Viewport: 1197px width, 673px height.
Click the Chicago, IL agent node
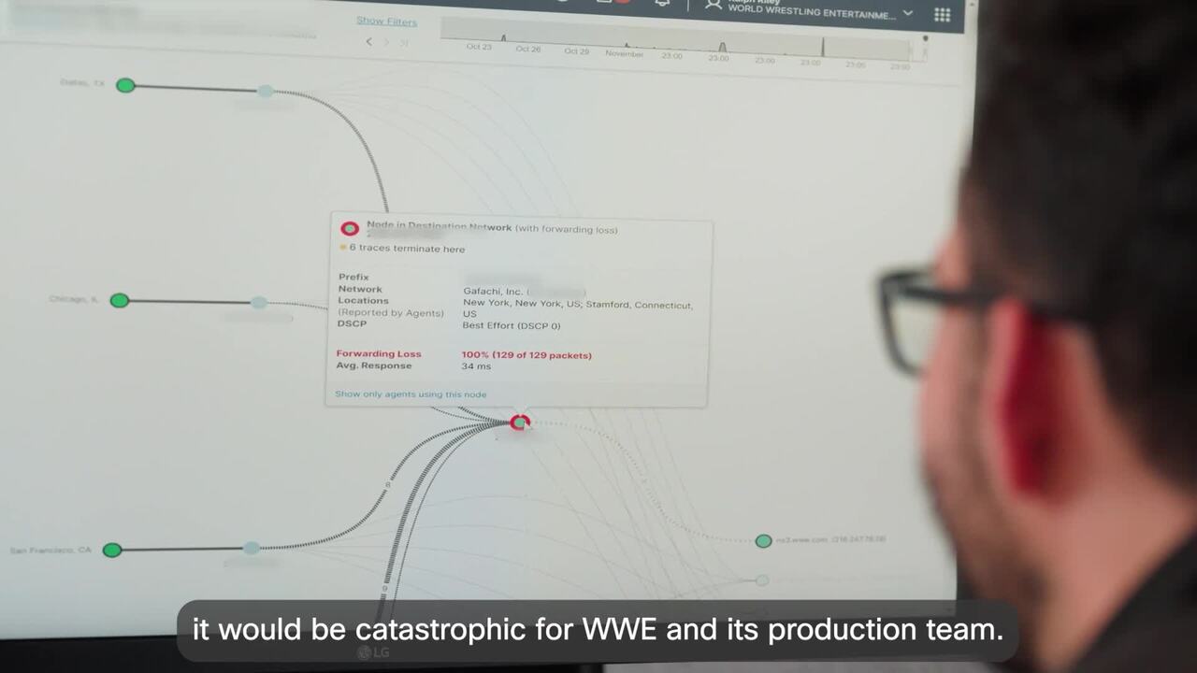(x=119, y=300)
